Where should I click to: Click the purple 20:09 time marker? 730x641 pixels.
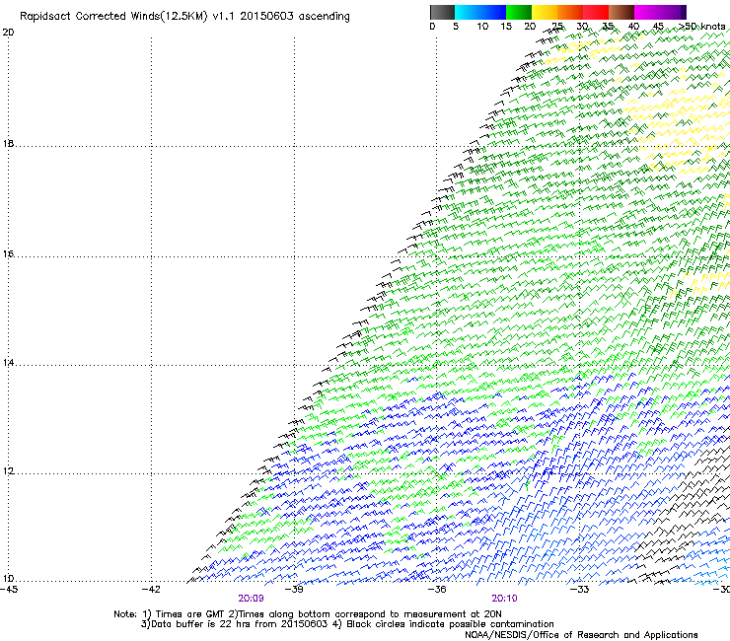coord(251,599)
